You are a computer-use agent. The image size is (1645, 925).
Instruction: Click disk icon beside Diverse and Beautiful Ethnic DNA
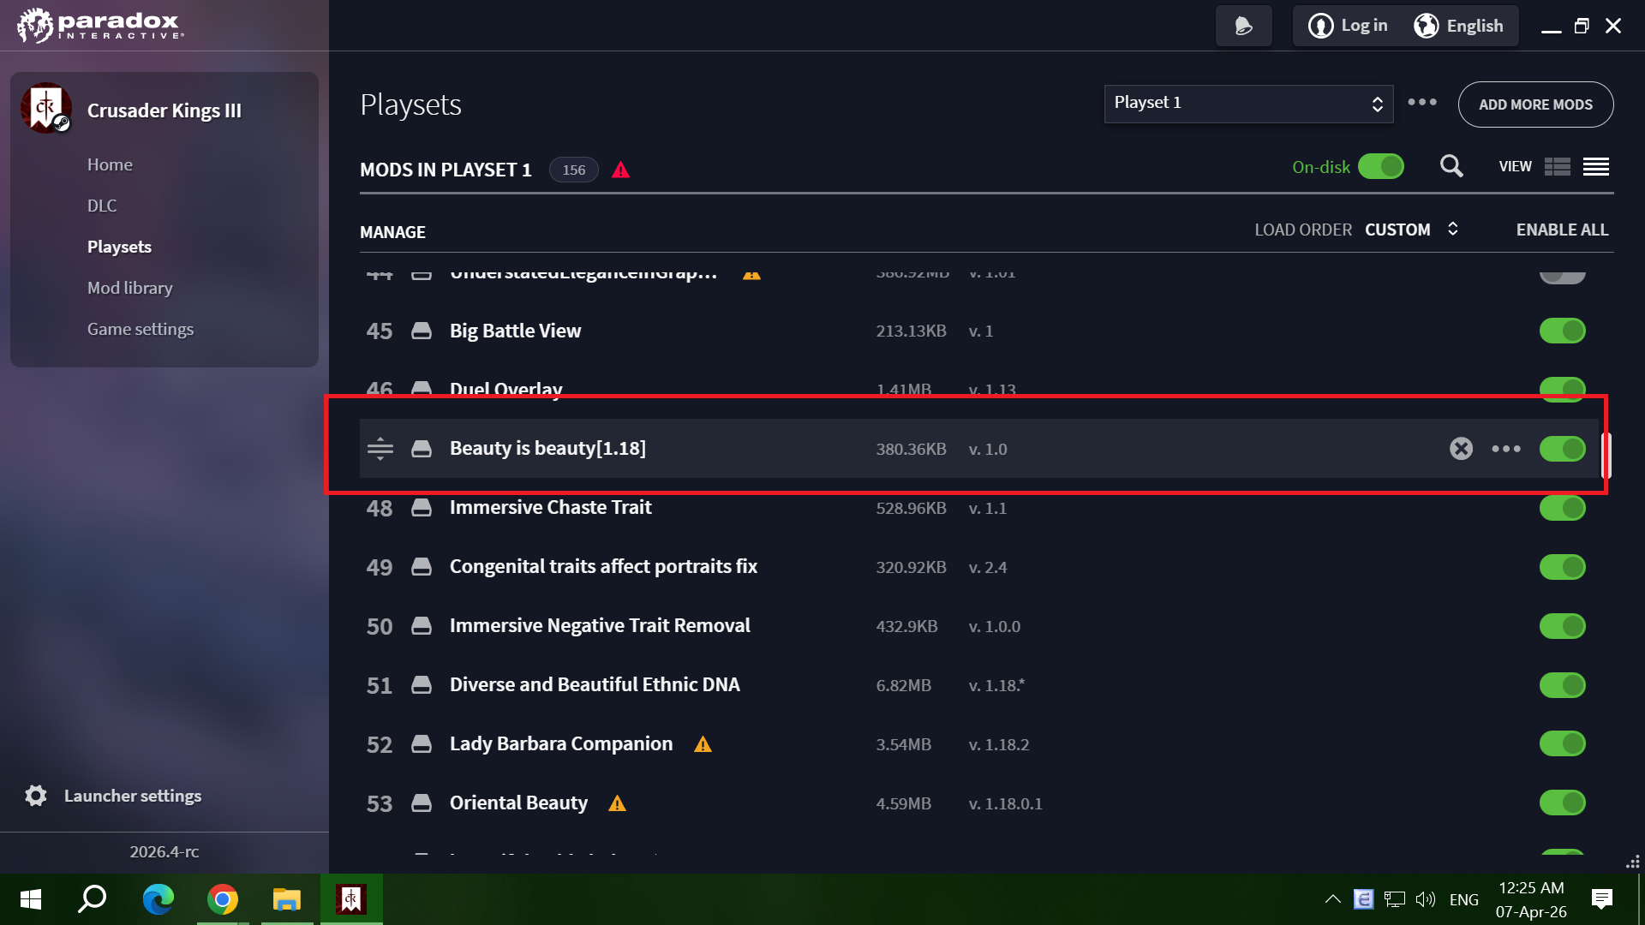tap(422, 685)
